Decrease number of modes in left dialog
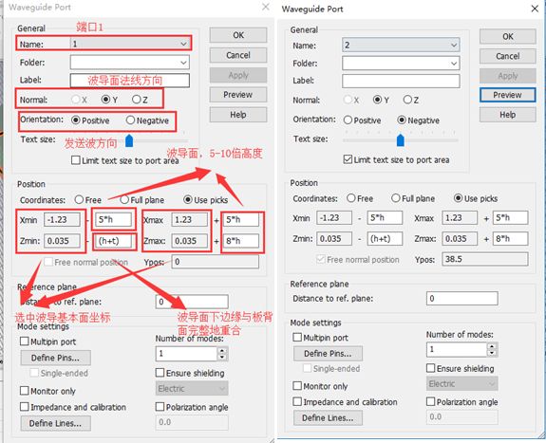 pyautogui.click(x=222, y=357)
